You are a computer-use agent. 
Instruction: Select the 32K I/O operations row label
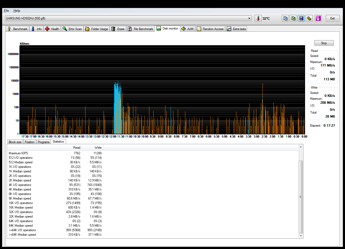pos(21,212)
